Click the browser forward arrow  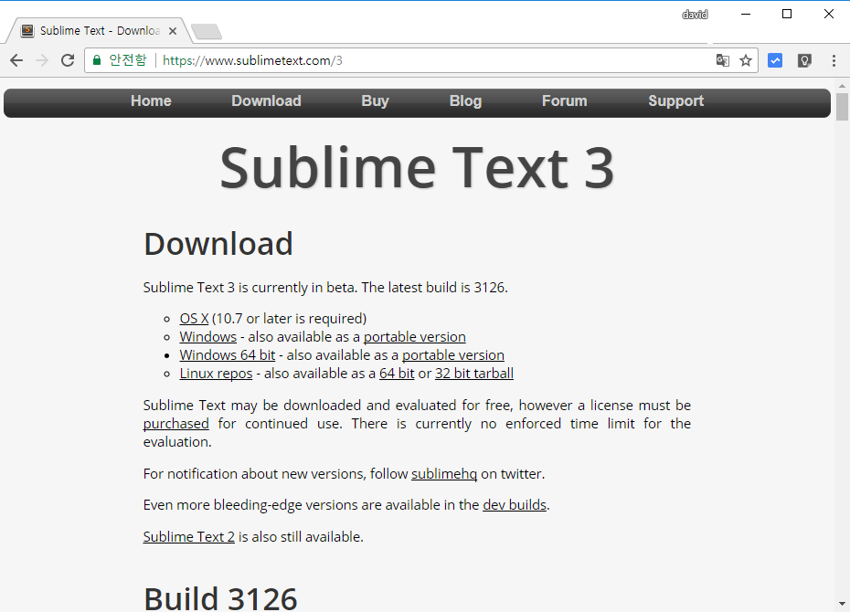click(42, 60)
